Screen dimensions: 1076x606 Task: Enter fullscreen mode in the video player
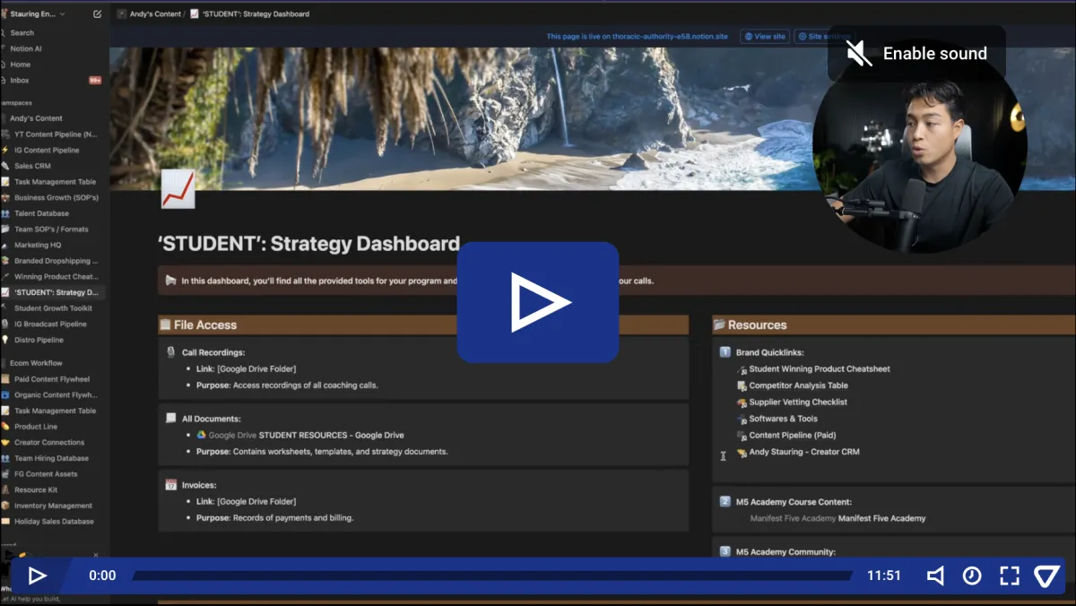(x=1010, y=576)
